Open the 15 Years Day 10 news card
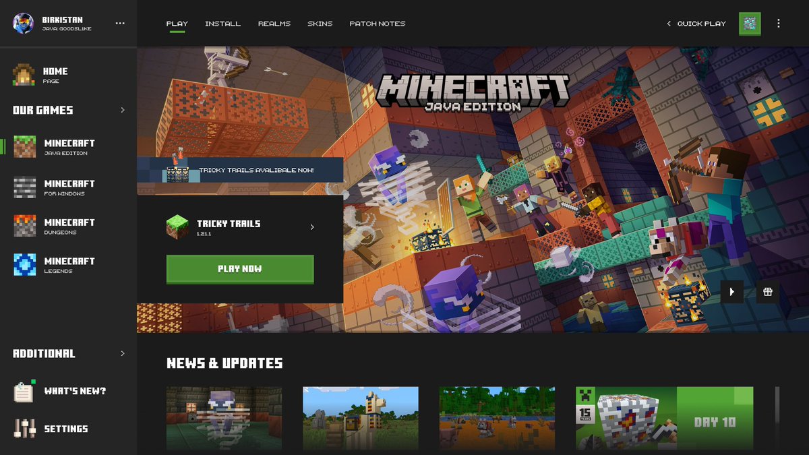Viewport: 809px width, 455px height. [664, 418]
